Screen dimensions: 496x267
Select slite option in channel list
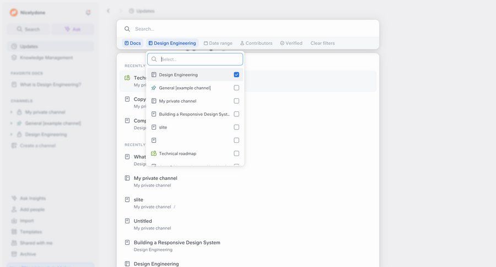tap(163, 127)
